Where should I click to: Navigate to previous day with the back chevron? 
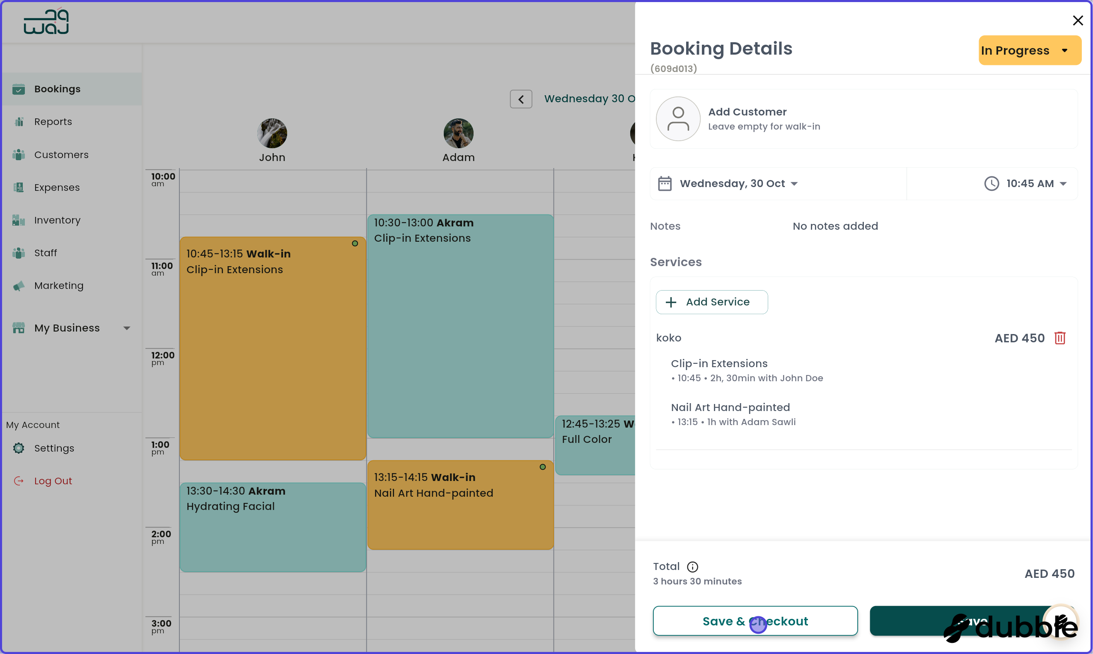(x=521, y=99)
